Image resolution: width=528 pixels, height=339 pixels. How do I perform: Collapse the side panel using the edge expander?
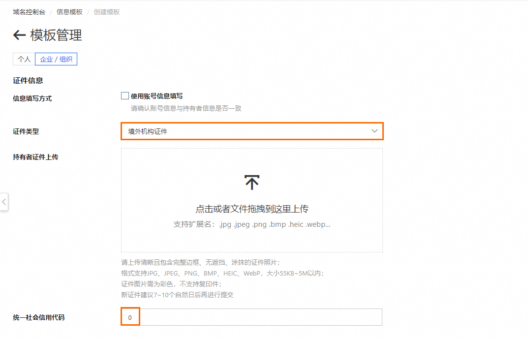tap(4, 202)
